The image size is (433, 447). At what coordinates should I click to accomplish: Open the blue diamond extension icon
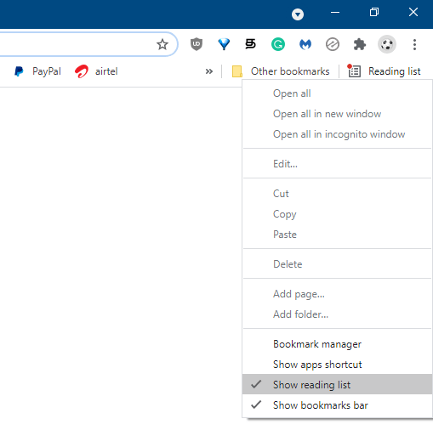(224, 44)
